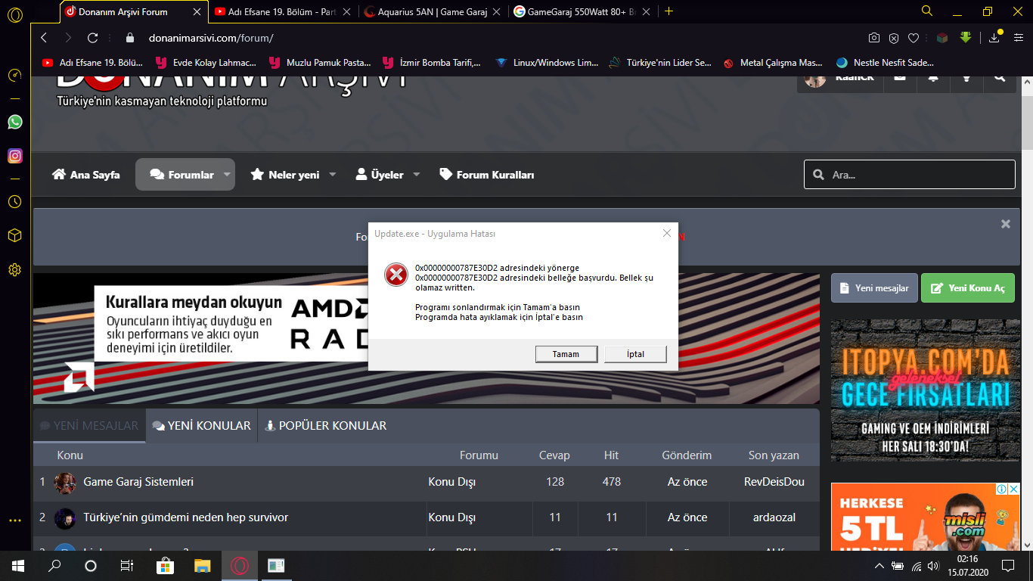Click the Windows Start button

pos(18,566)
